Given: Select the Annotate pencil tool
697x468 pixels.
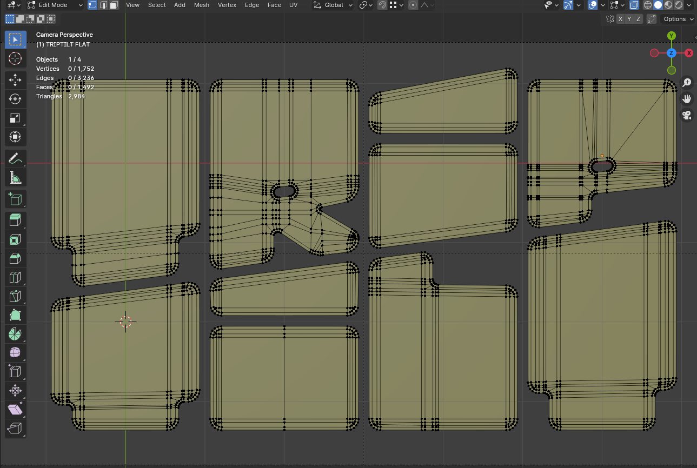Looking at the screenshot, I should coord(15,158).
